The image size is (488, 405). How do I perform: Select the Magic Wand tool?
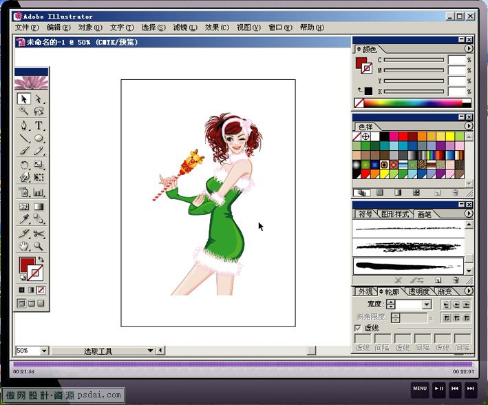23,111
